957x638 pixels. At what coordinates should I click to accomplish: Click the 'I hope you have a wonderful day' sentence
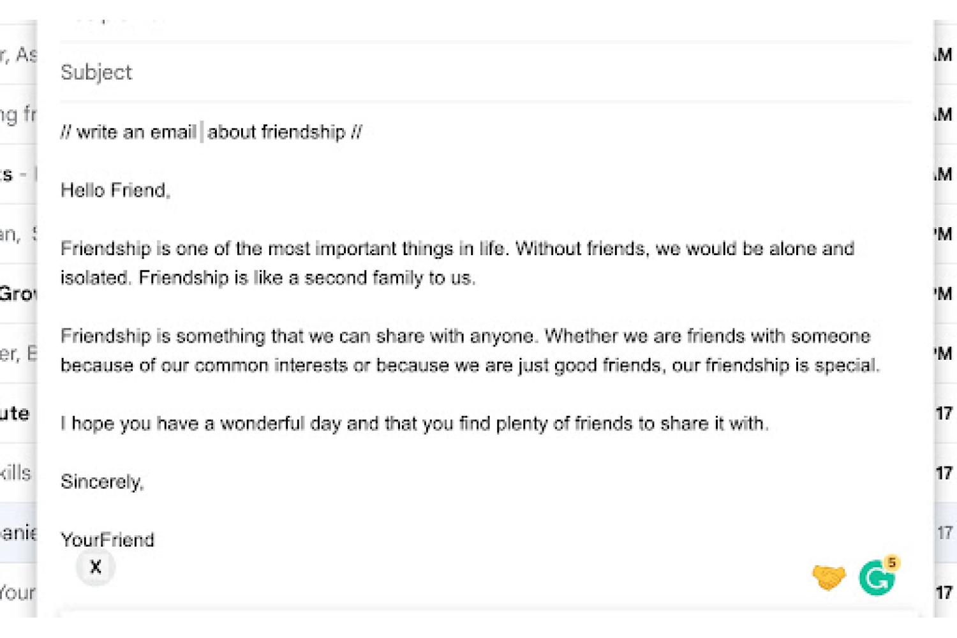point(415,424)
